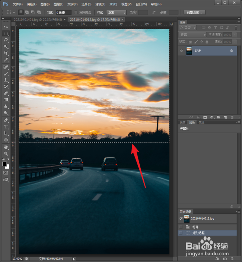Create new group folder icon

tap(219, 117)
